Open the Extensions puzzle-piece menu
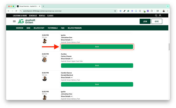This screenshot has width=176, height=108. tap(152, 11)
